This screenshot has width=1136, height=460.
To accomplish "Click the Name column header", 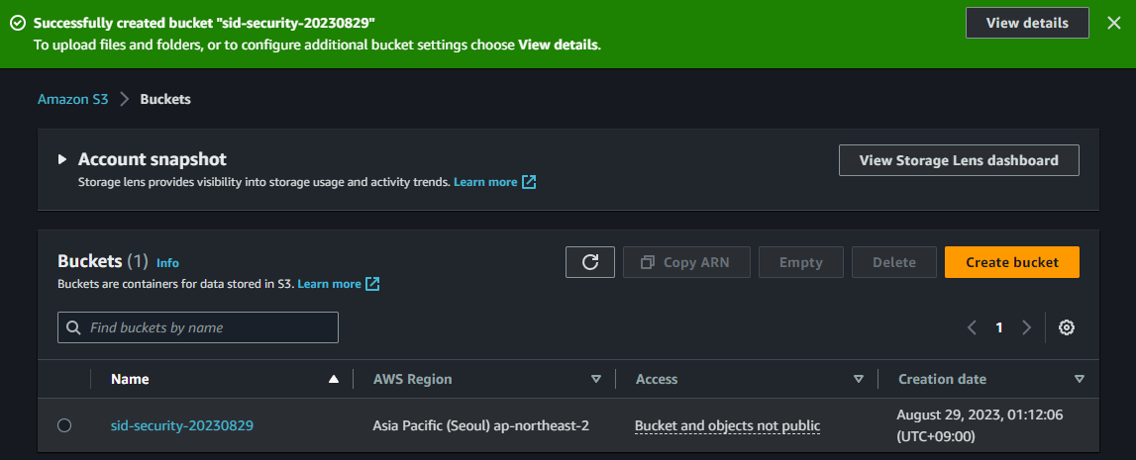I will coord(131,379).
